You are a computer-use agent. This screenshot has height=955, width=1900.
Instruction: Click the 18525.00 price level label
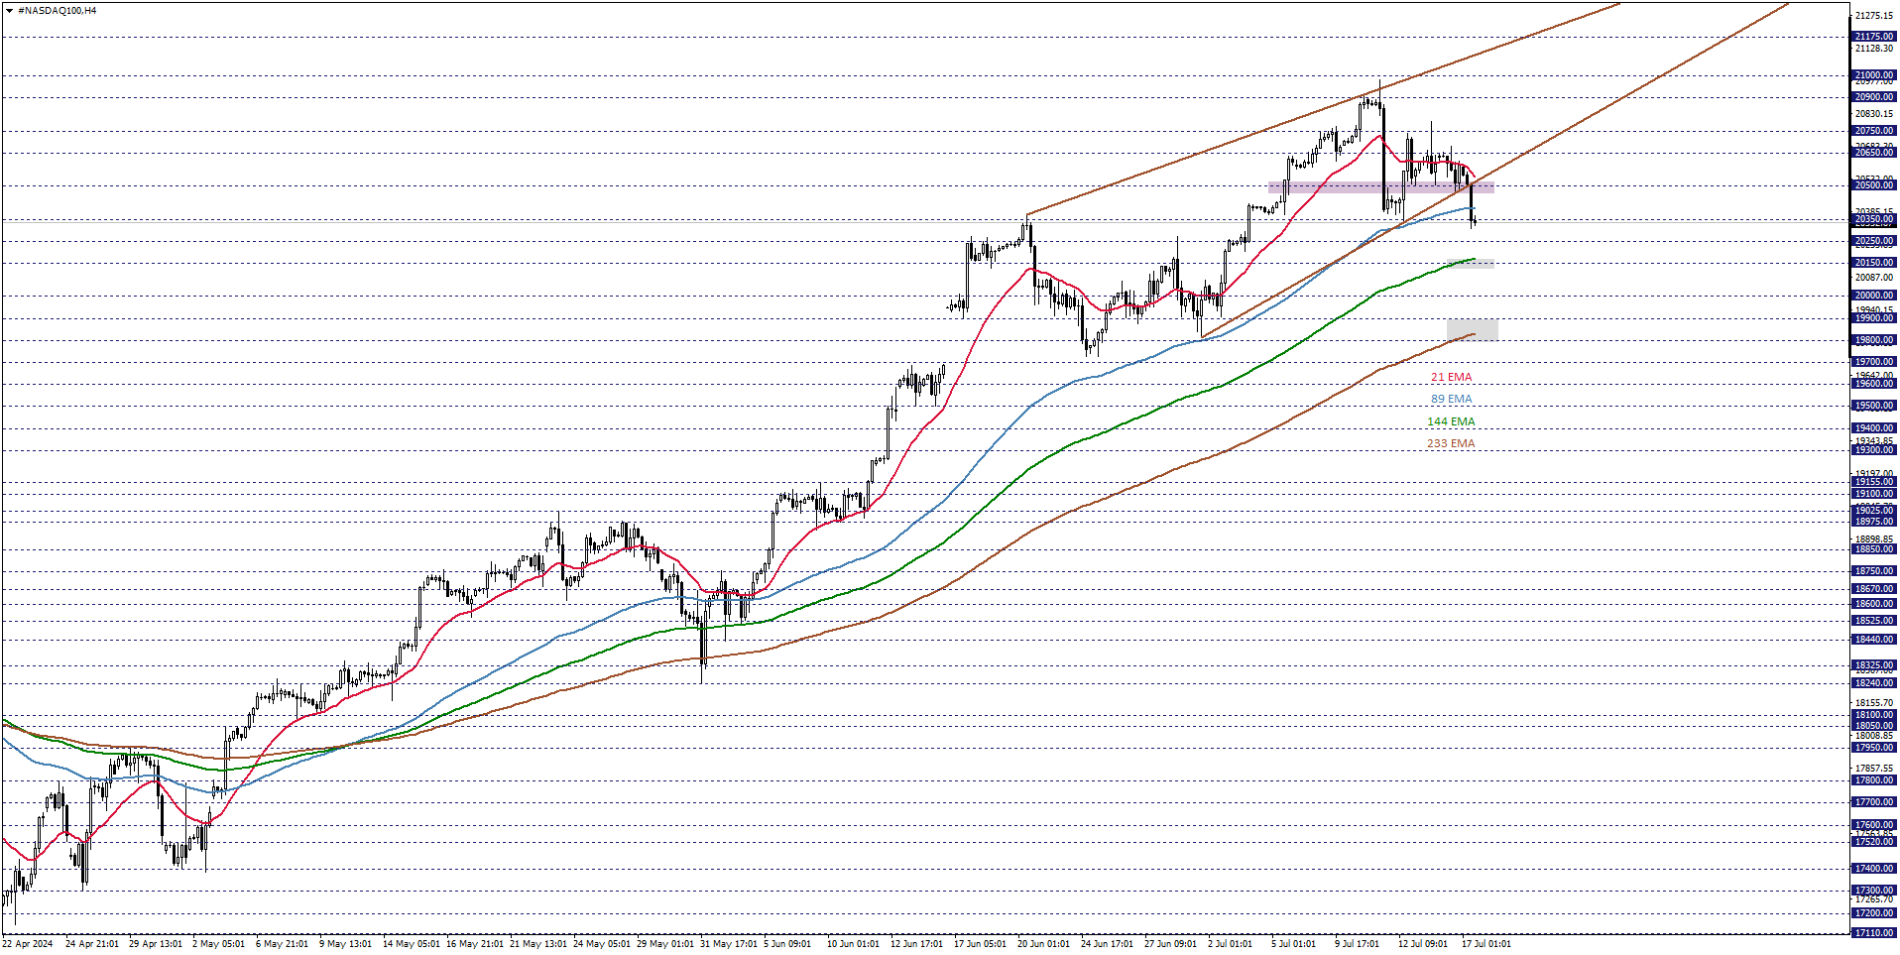click(1874, 621)
